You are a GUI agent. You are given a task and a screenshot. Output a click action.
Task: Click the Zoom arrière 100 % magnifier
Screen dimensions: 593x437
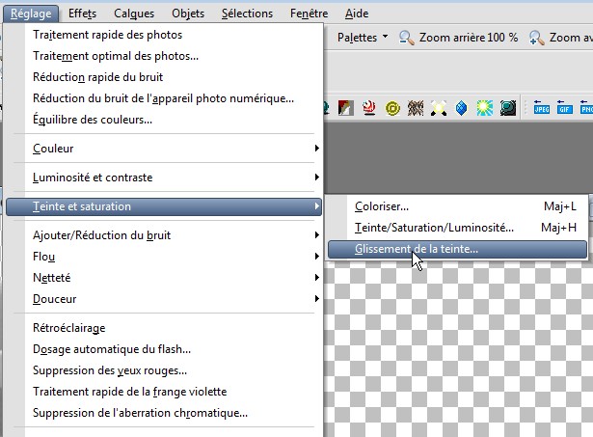[x=408, y=38]
